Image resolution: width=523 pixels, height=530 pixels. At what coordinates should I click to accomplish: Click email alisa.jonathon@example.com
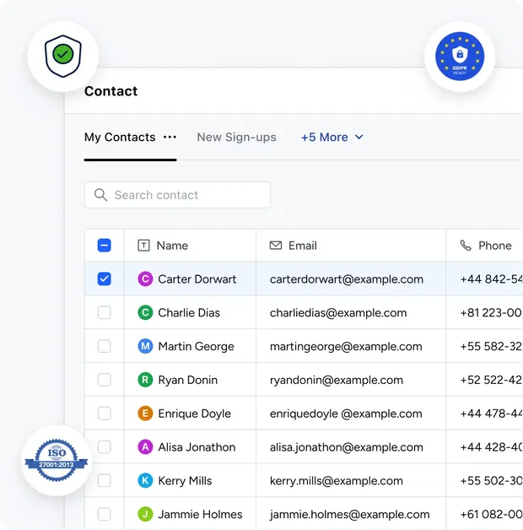click(347, 447)
